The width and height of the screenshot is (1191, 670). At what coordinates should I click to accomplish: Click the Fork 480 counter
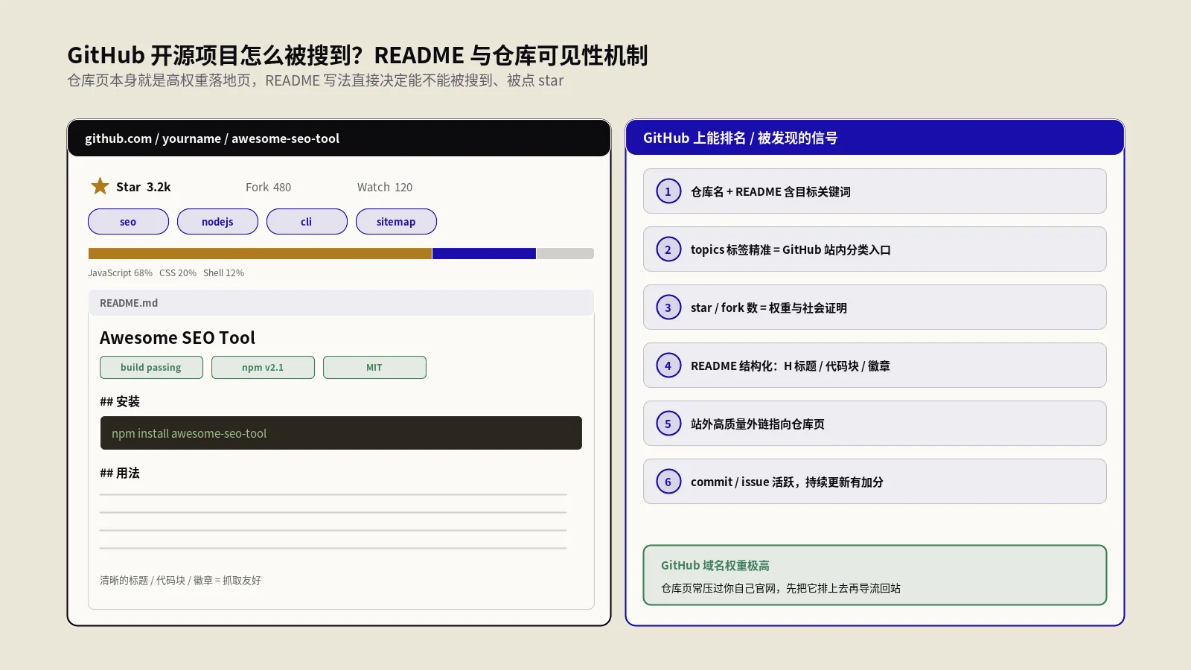(268, 188)
